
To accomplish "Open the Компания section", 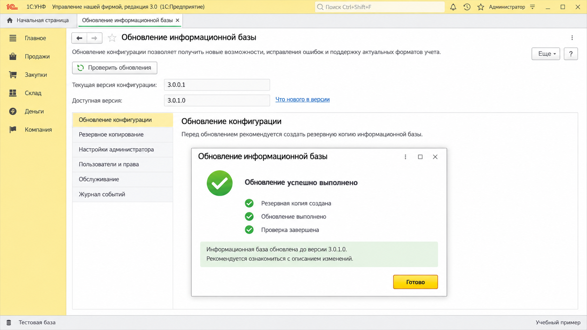I will point(33,129).
